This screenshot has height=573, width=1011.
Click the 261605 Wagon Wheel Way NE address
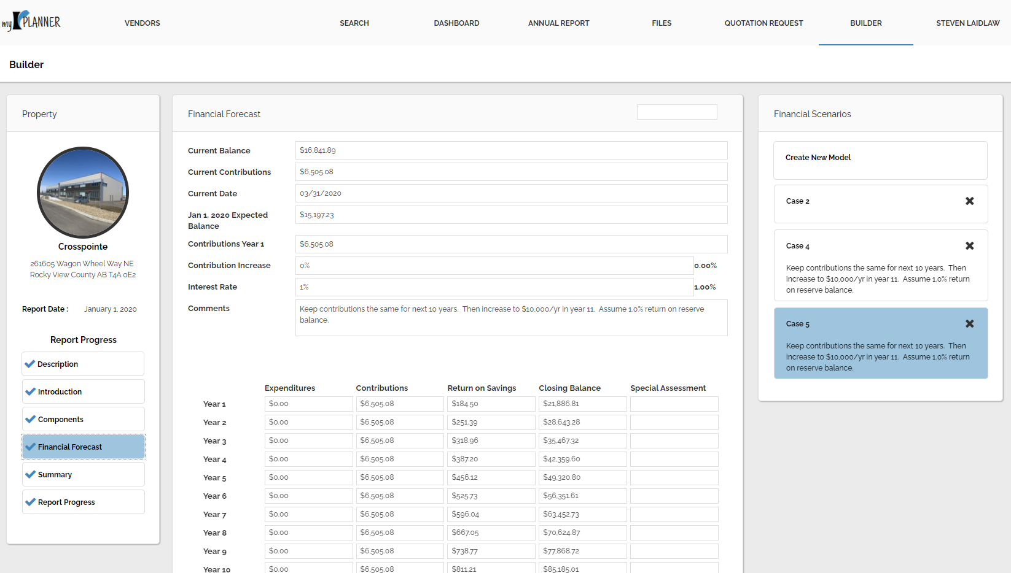[82, 264]
